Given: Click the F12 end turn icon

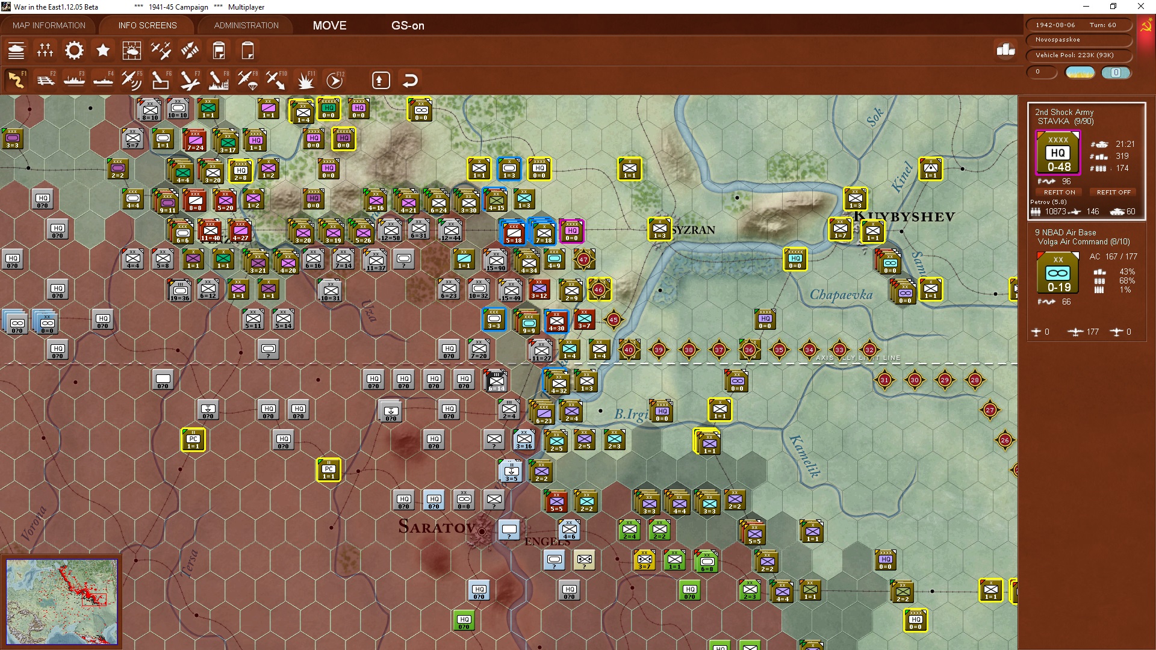Looking at the screenshot, I should click(334, 80).
